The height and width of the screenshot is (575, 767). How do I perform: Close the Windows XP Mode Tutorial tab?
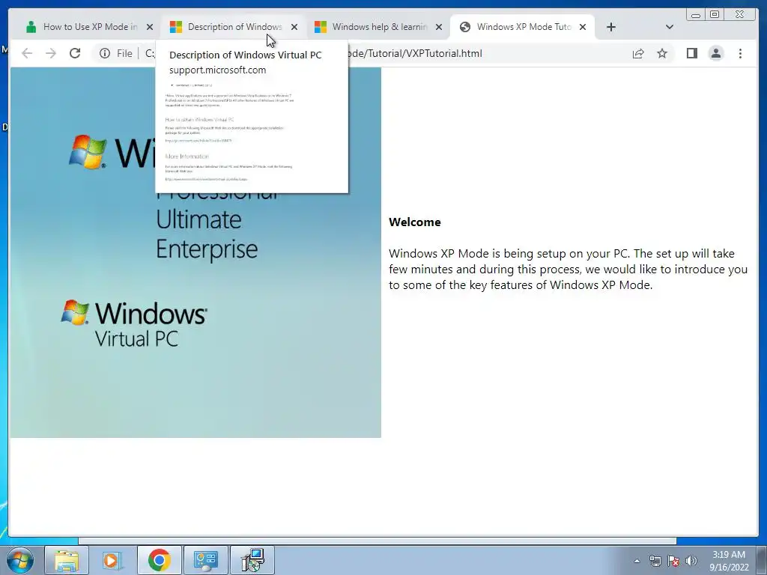tap(583, 27)
